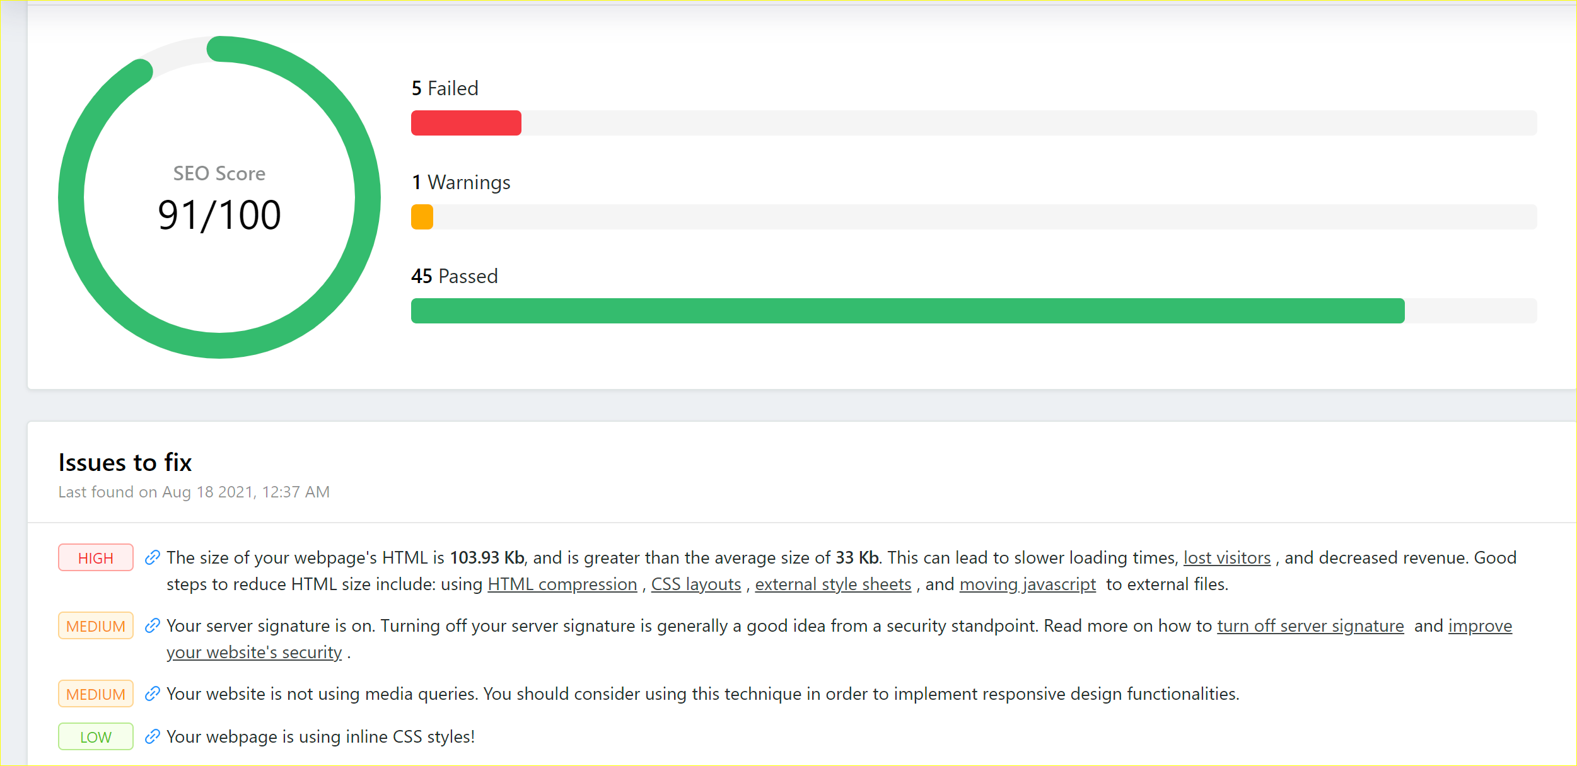Open the "lost visitors" link
This screenshot has width=1577, height=766.
1226,558
